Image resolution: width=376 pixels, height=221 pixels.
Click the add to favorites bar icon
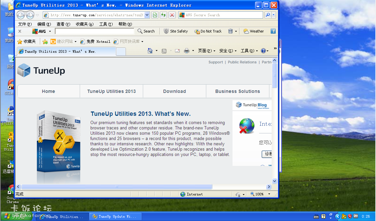pyautogui.click(x=45, y=42)
